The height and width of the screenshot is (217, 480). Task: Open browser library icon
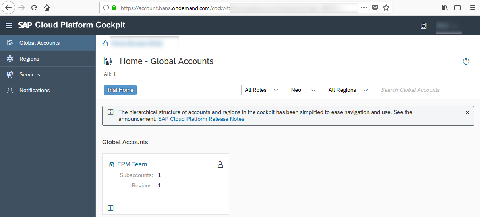tap(445, 8)
